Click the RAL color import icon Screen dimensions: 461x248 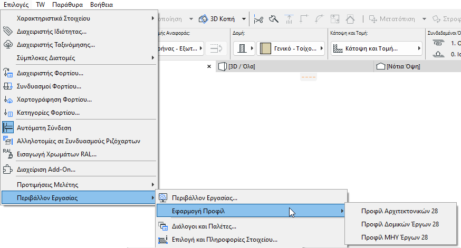(8, 154)
